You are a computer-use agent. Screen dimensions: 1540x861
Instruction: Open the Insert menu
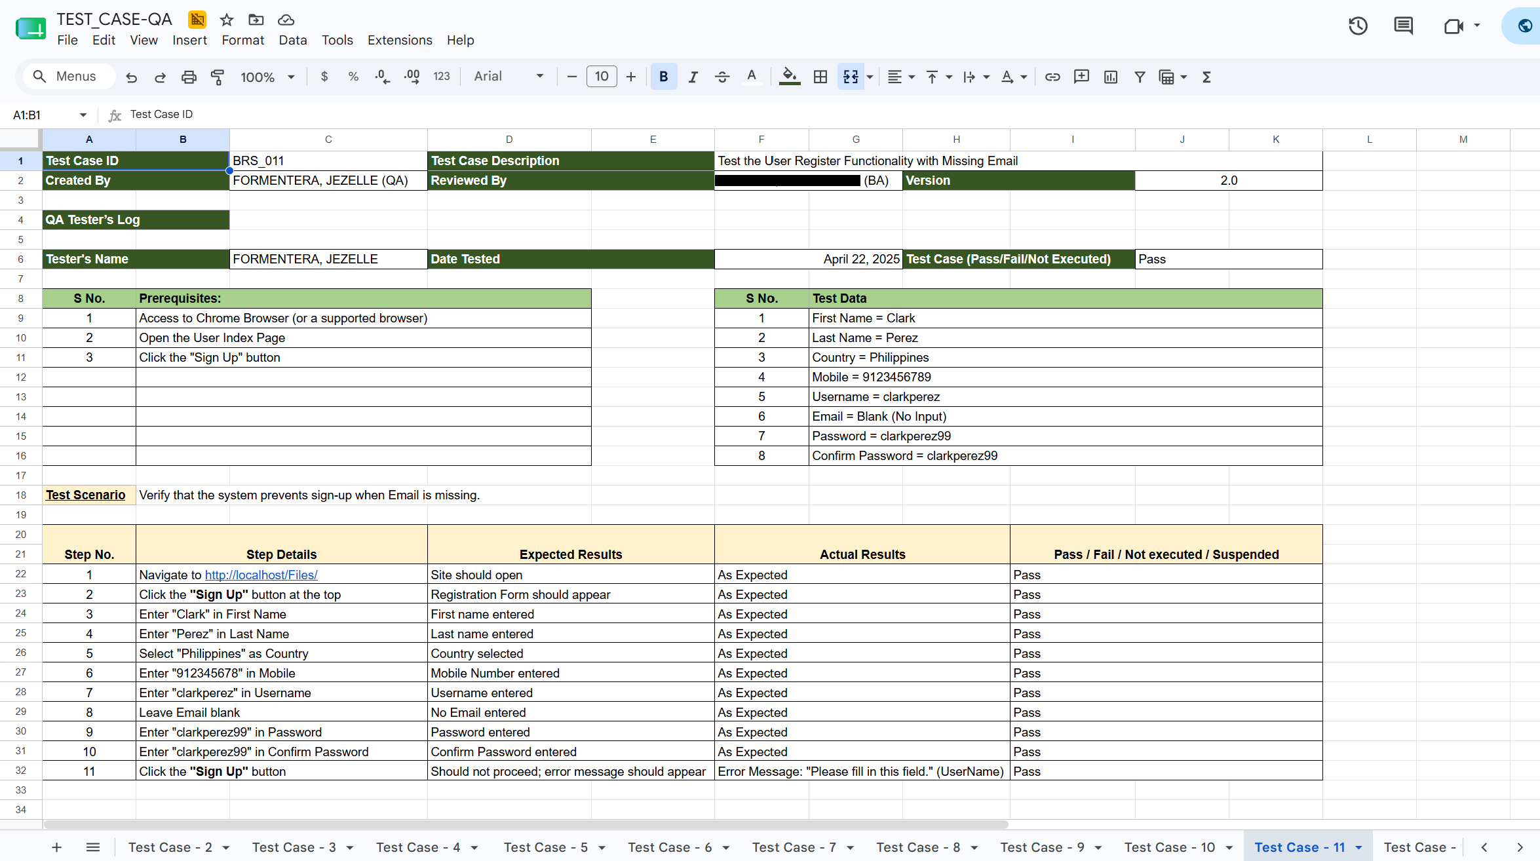[x=189, y=40]
